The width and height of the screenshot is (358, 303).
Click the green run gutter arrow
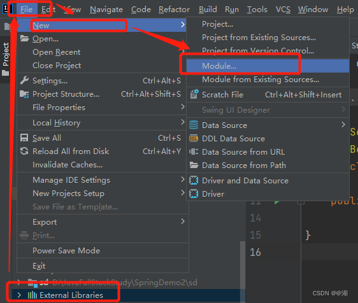pos(276,202)
